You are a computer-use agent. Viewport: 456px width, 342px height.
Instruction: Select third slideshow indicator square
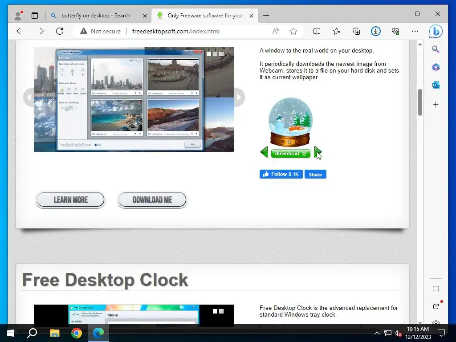click(x=221, y=54)
